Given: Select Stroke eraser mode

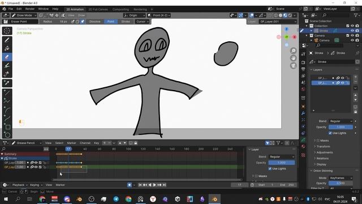Looking at the screenshot, I should 126,22.
